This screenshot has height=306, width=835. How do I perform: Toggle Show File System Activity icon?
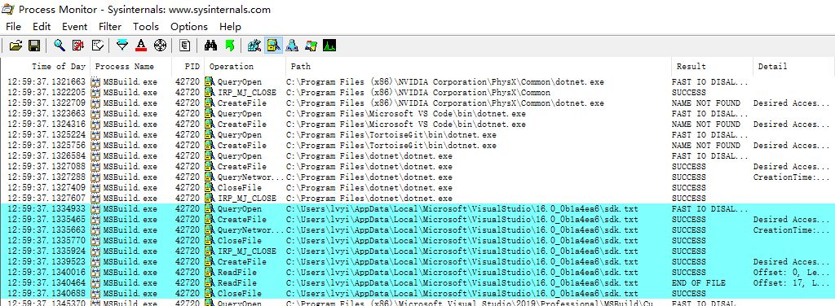pos(273,46)
